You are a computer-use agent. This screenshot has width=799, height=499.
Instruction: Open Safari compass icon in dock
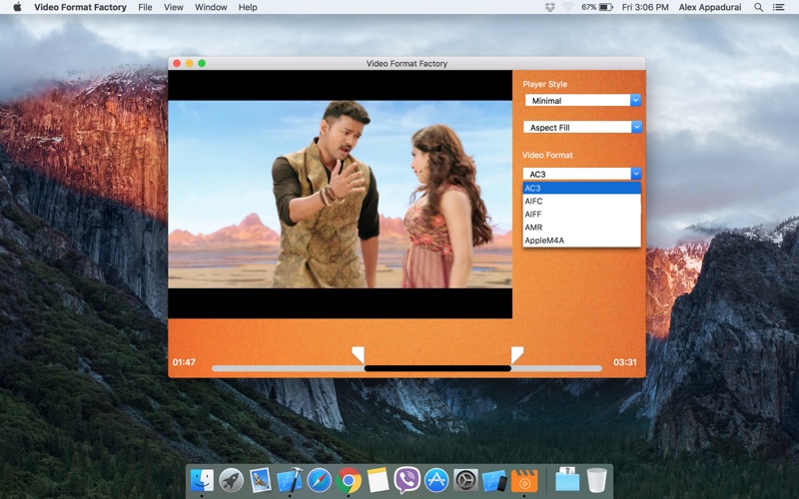tap(319, 480)
